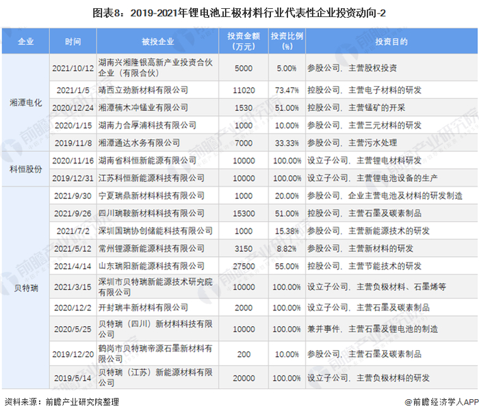Click the date 2019/12/20

(x=73, y=354)
